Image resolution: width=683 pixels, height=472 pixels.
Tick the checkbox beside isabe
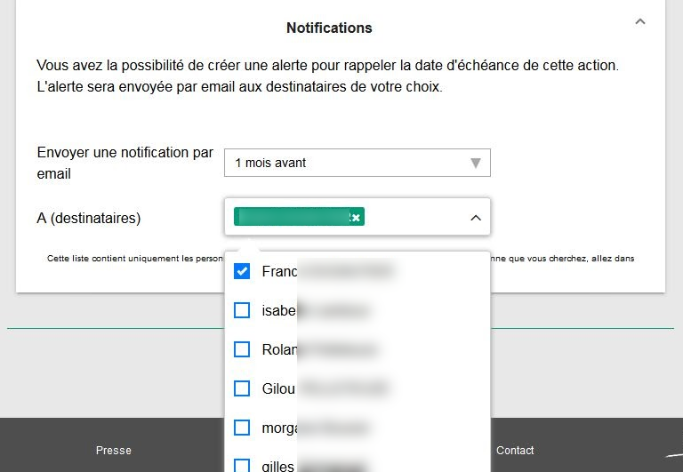point(241,310)
